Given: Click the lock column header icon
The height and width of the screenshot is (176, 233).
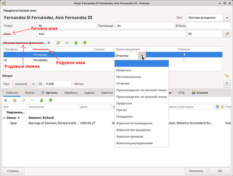Looking at the screenshot, I should (x=222, y=107).
